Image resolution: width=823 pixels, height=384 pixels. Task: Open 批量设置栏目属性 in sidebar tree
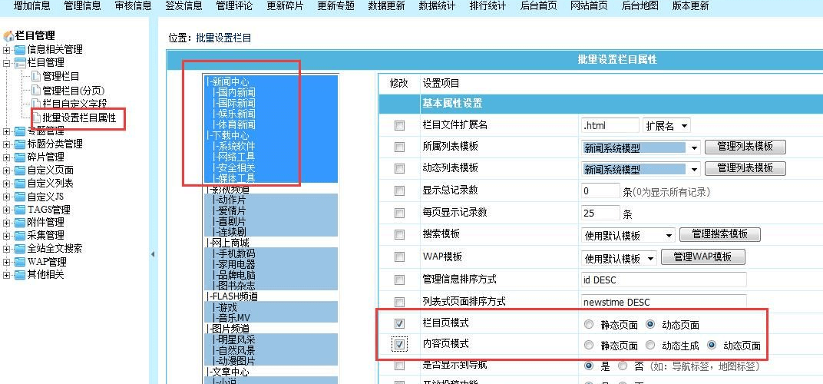point(79,118)
